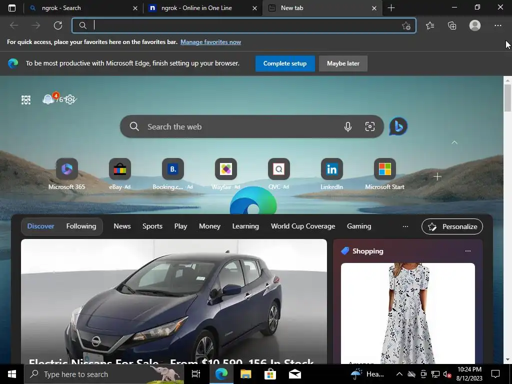
Task: Open notifications bell with badge
Action: coord(48,99)
